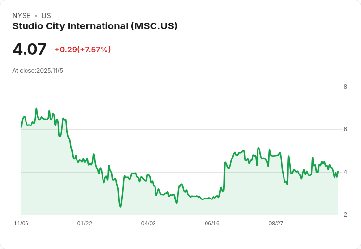The height and width of the screenshot is (249, 361).
Task: Click the leftmost start of the price line
Action: pyautogui.click(x=21, y=127)
